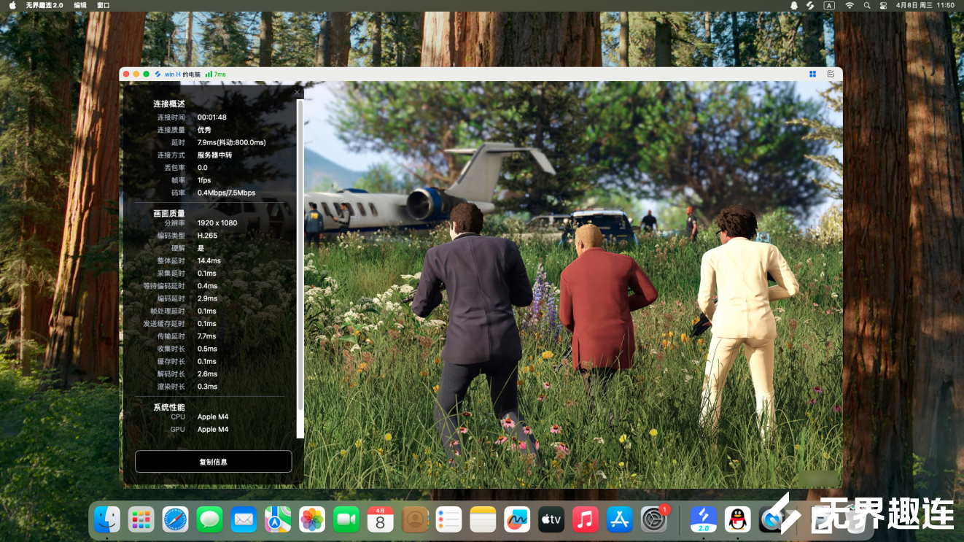Click the grid layout icon in window toolbar
Screen dimensions: 964x542
click(812, 74)
